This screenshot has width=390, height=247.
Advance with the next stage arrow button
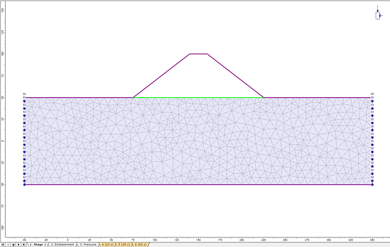(19, 245)
